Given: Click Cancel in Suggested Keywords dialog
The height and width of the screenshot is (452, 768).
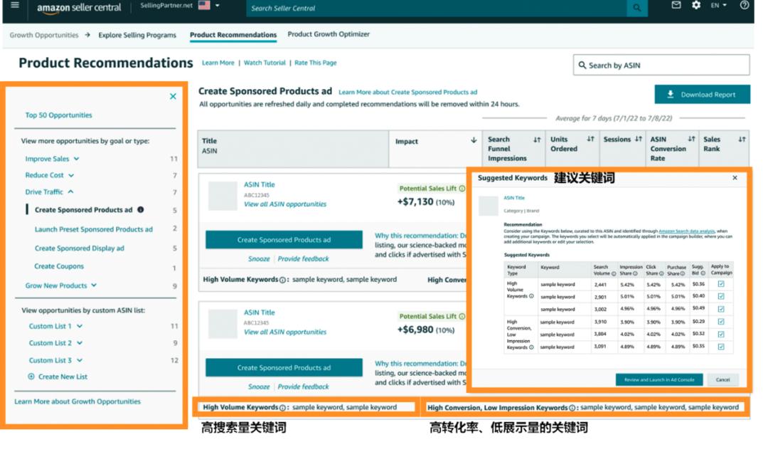Looking at the screenshot, I should click(x=723, y=379).
